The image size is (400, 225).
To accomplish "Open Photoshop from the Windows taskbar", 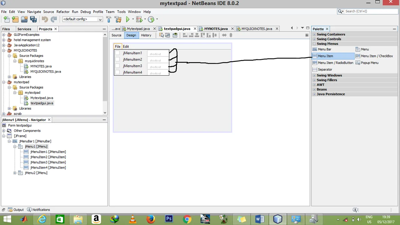I will (169, 219).
